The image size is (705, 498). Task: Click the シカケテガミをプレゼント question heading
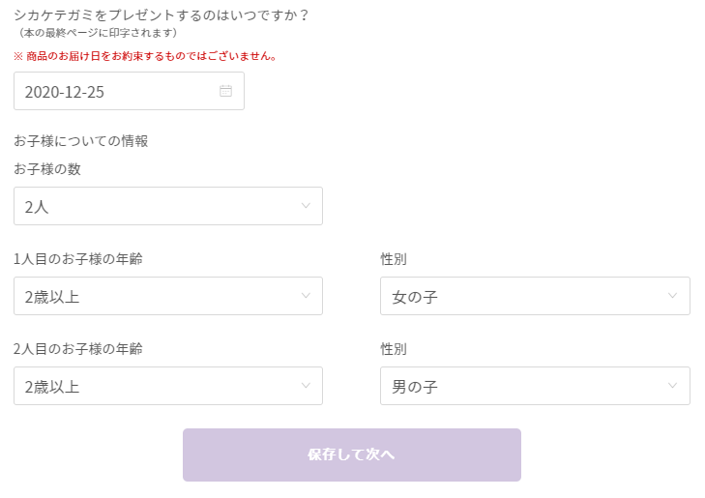pos(161,15)
